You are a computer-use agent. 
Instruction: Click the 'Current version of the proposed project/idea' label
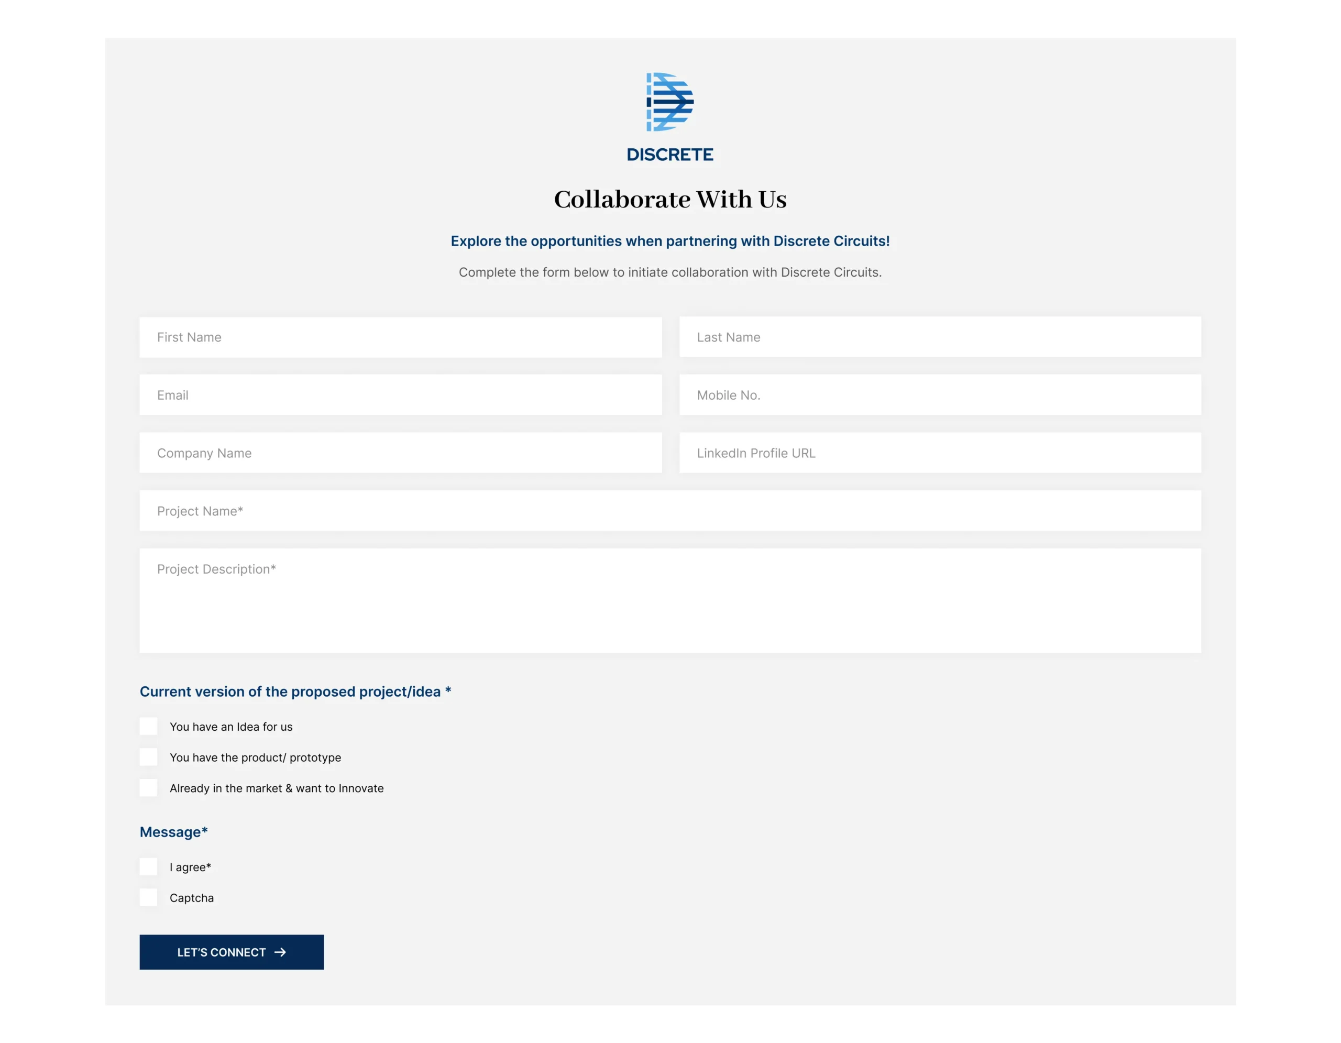click(295, 691)
